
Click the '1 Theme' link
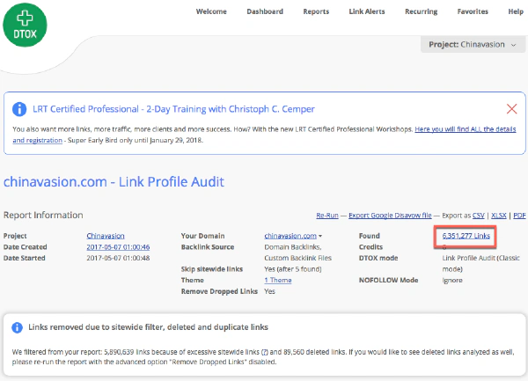(278, 280)
